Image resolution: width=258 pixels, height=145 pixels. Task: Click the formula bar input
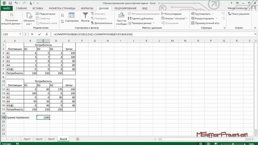coord(153,34)
